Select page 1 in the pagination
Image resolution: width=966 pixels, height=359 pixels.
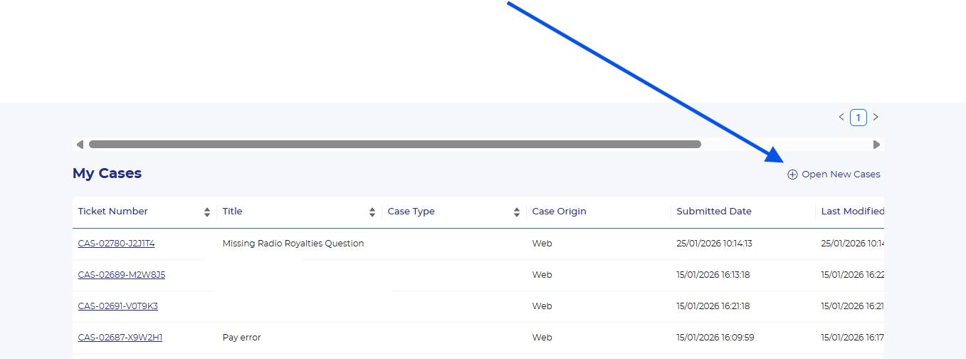(859, 118)
